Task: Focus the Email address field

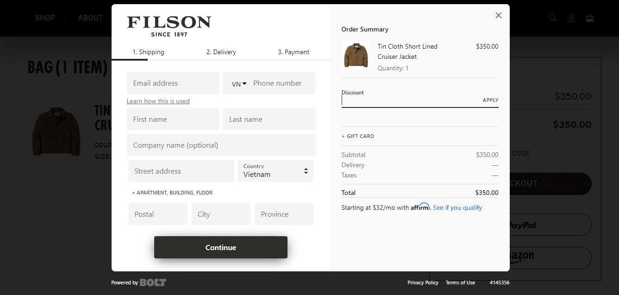Action: point(173,83)
